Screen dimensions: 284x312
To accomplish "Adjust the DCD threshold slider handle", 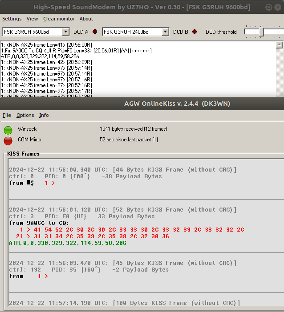I will coord(261,32).
